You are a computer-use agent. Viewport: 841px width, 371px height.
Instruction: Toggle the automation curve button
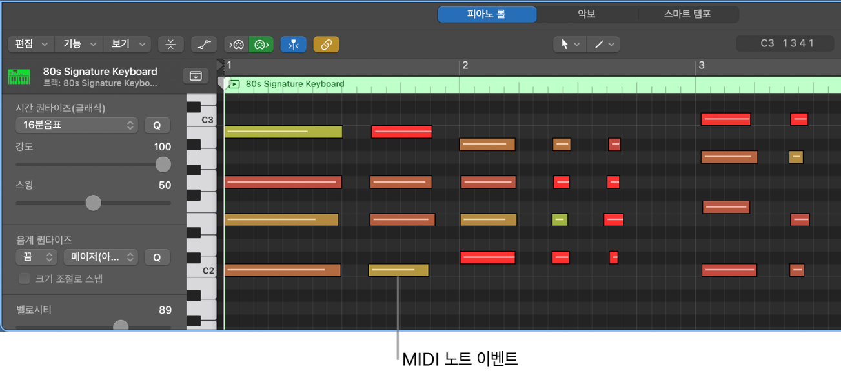point(204,44)
